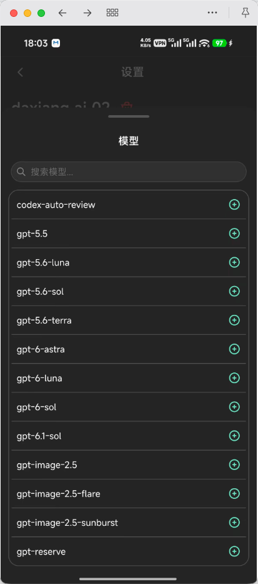Select the codex-auto-review model name

tap(56, 205)
